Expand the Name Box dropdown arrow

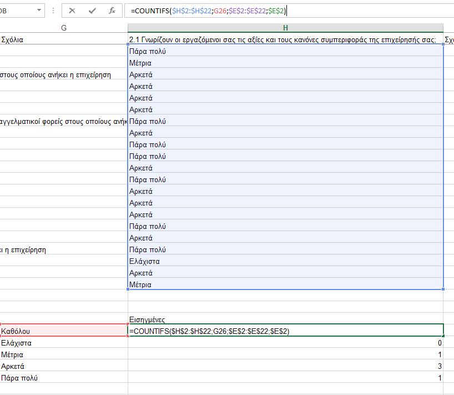[x=39, y=11]
